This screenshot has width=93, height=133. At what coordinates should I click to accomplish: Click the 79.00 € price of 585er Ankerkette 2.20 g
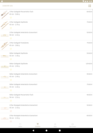point(89,84)
